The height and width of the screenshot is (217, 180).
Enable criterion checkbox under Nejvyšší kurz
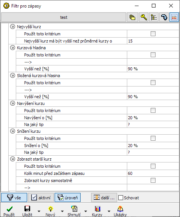point(153,33)
